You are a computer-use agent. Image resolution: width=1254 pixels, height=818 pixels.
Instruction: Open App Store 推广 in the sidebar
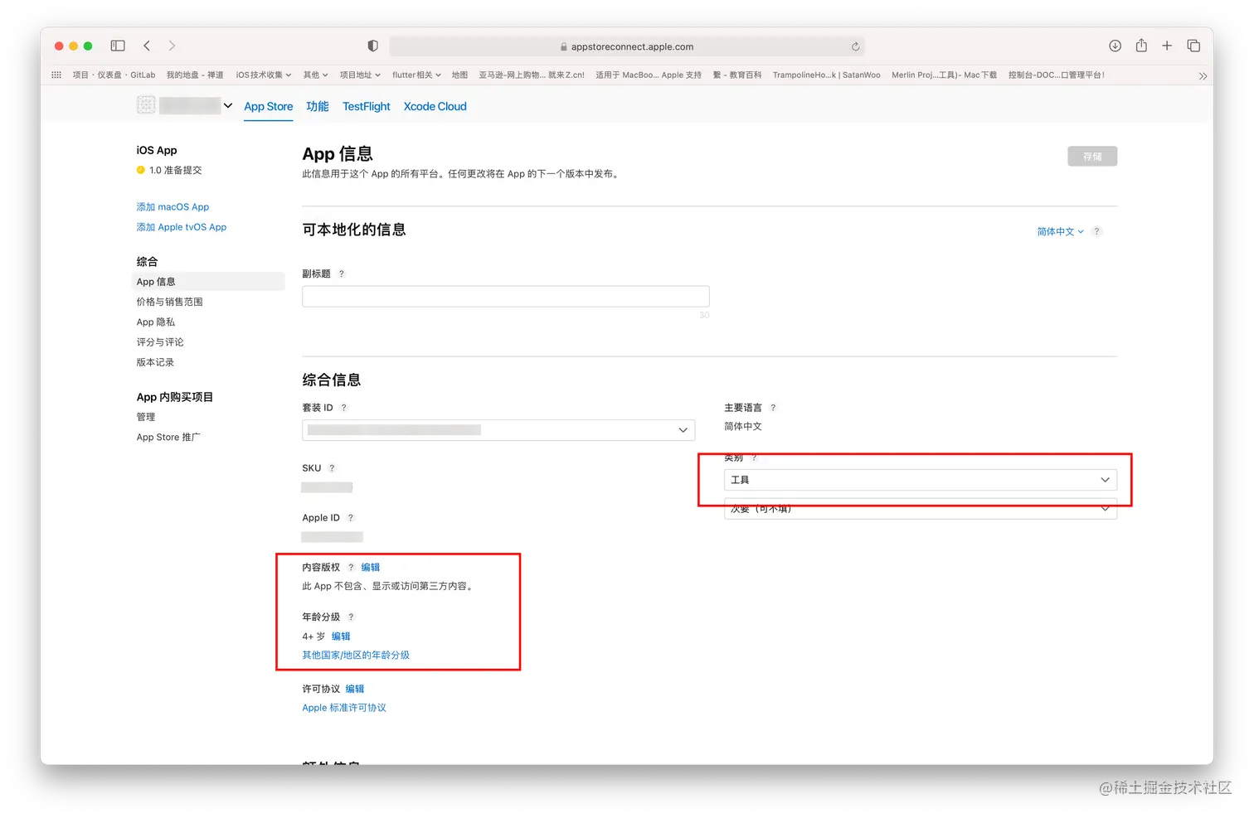pos(168,437)
